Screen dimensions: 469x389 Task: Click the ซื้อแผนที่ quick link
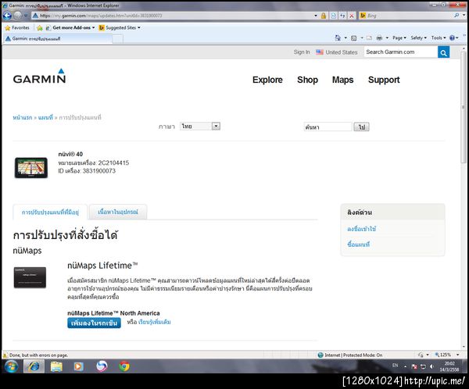pyautogui.click(x=358, y=244)
